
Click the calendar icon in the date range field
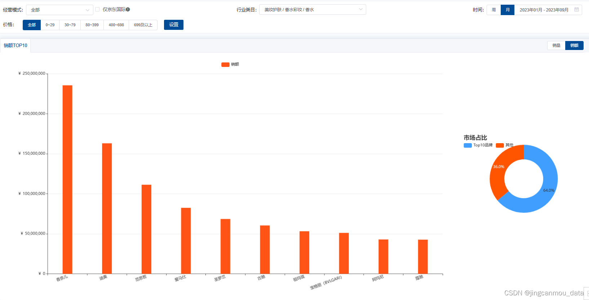(x=576, y=10)
